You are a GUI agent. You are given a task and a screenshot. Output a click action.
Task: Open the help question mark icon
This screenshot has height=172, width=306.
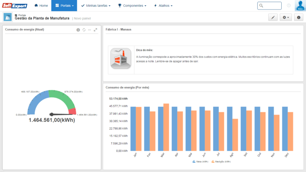coord(288,6)
